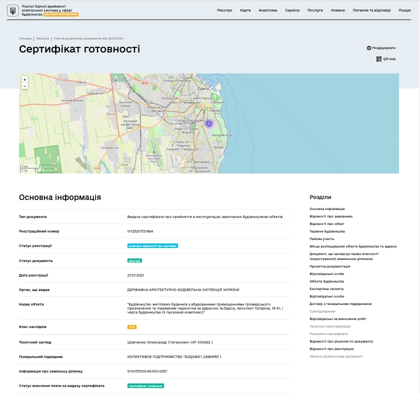Jump to section Терміни будівництва
420x394 pixels.
click(327, 231)
